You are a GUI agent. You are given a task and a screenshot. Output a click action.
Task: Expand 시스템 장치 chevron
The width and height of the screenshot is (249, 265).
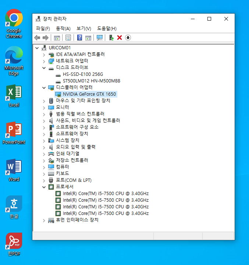tap(44, 141)
